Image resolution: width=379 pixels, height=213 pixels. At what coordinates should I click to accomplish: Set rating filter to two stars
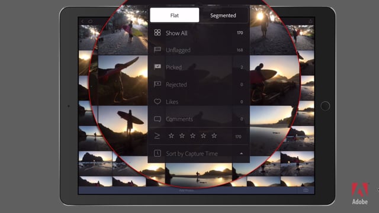click(x=182, y=135)
